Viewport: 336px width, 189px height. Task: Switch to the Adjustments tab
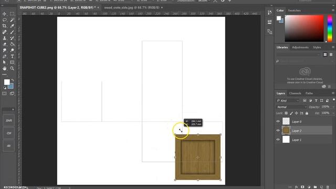click(x=300, y=47)
